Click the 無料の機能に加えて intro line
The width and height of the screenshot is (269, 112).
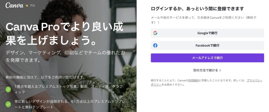click(45, 77)
